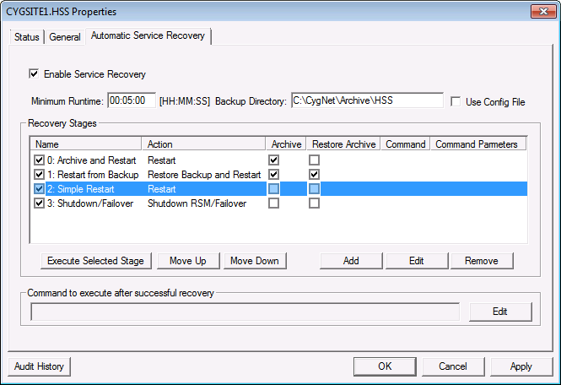This screenshot has width=561, height=385.
Task: Enable the Use Config File checkbox
Action: pyautogui.click(x=456, y=101)
